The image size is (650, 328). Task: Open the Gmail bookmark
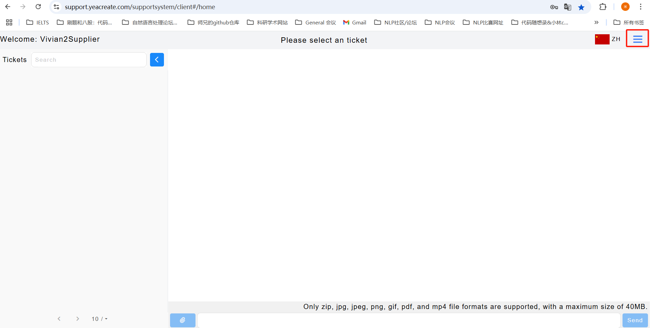[x=355, y=22]
